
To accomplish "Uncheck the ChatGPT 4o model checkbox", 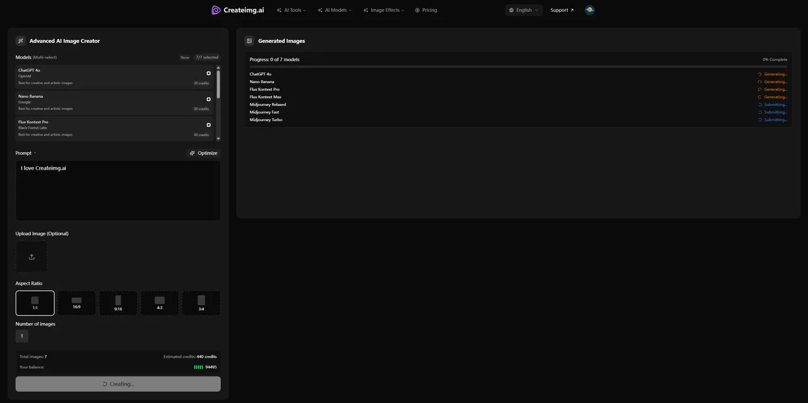I will [209, 73].
